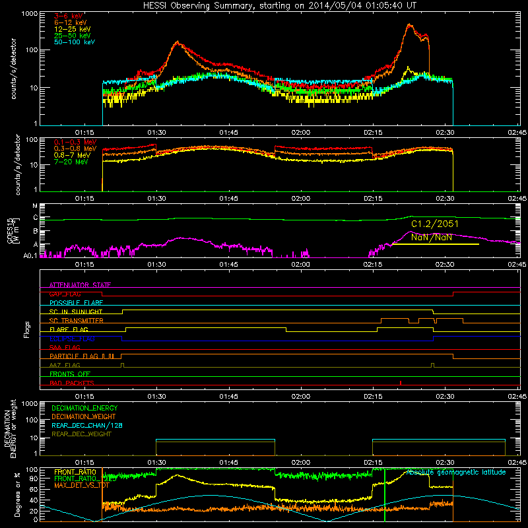Click the '0.8-7 MeV' legend entry
The width and height of the screenshot is (528, 528).
tap(73, 155)
